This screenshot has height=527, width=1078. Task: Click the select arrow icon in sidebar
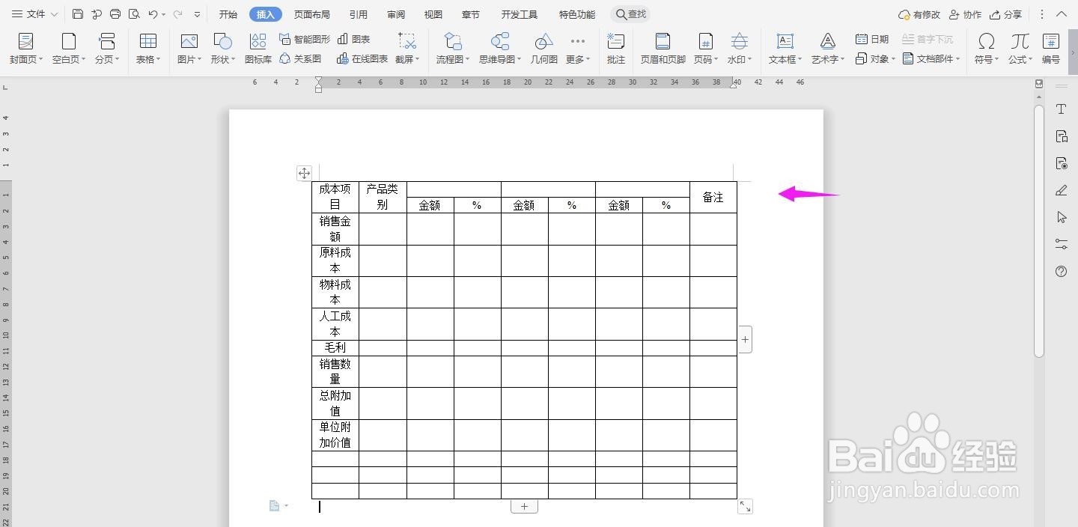click(x=1061, y=217)
